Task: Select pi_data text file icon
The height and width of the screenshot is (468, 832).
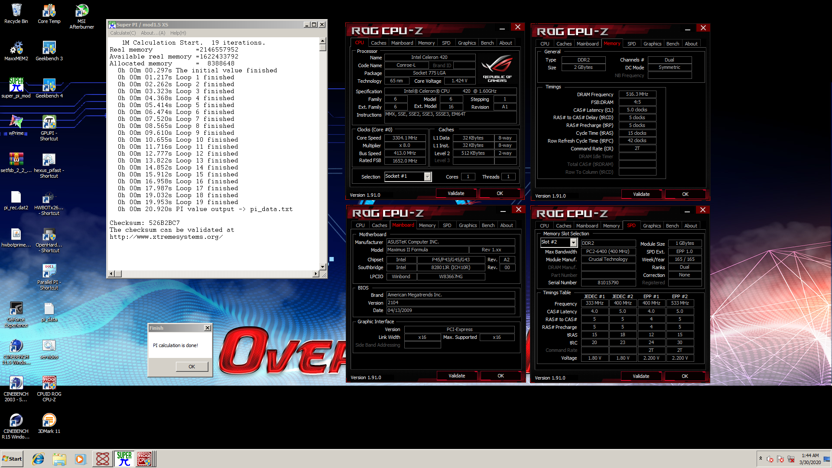Action: 49,312
